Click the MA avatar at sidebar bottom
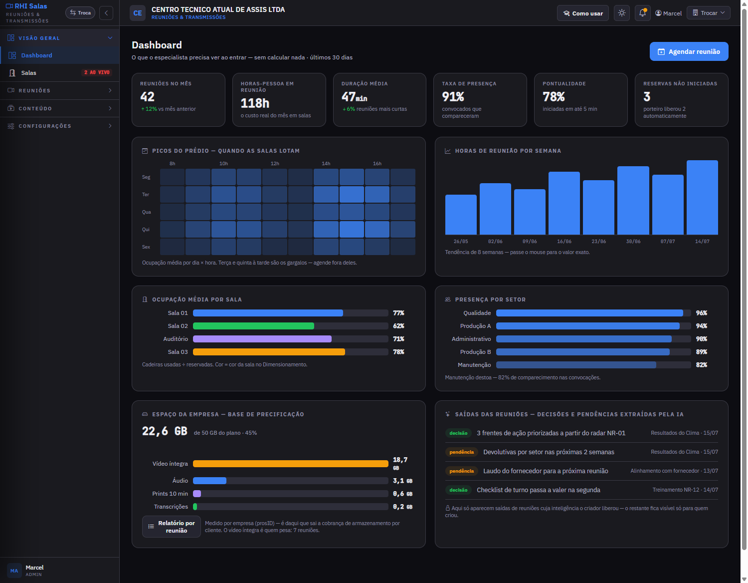Viewport: 748px width, 583px height. coord(14,571)
